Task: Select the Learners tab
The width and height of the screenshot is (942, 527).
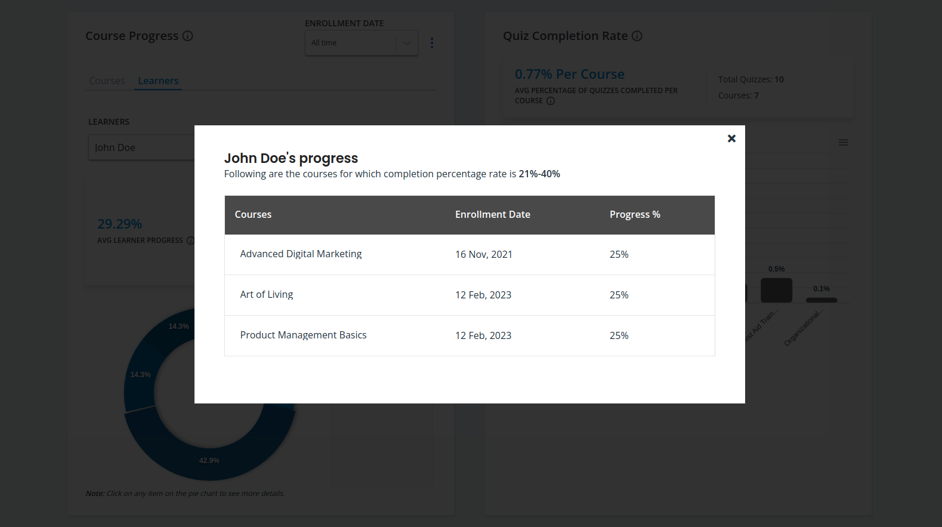Action: point(158,81)
